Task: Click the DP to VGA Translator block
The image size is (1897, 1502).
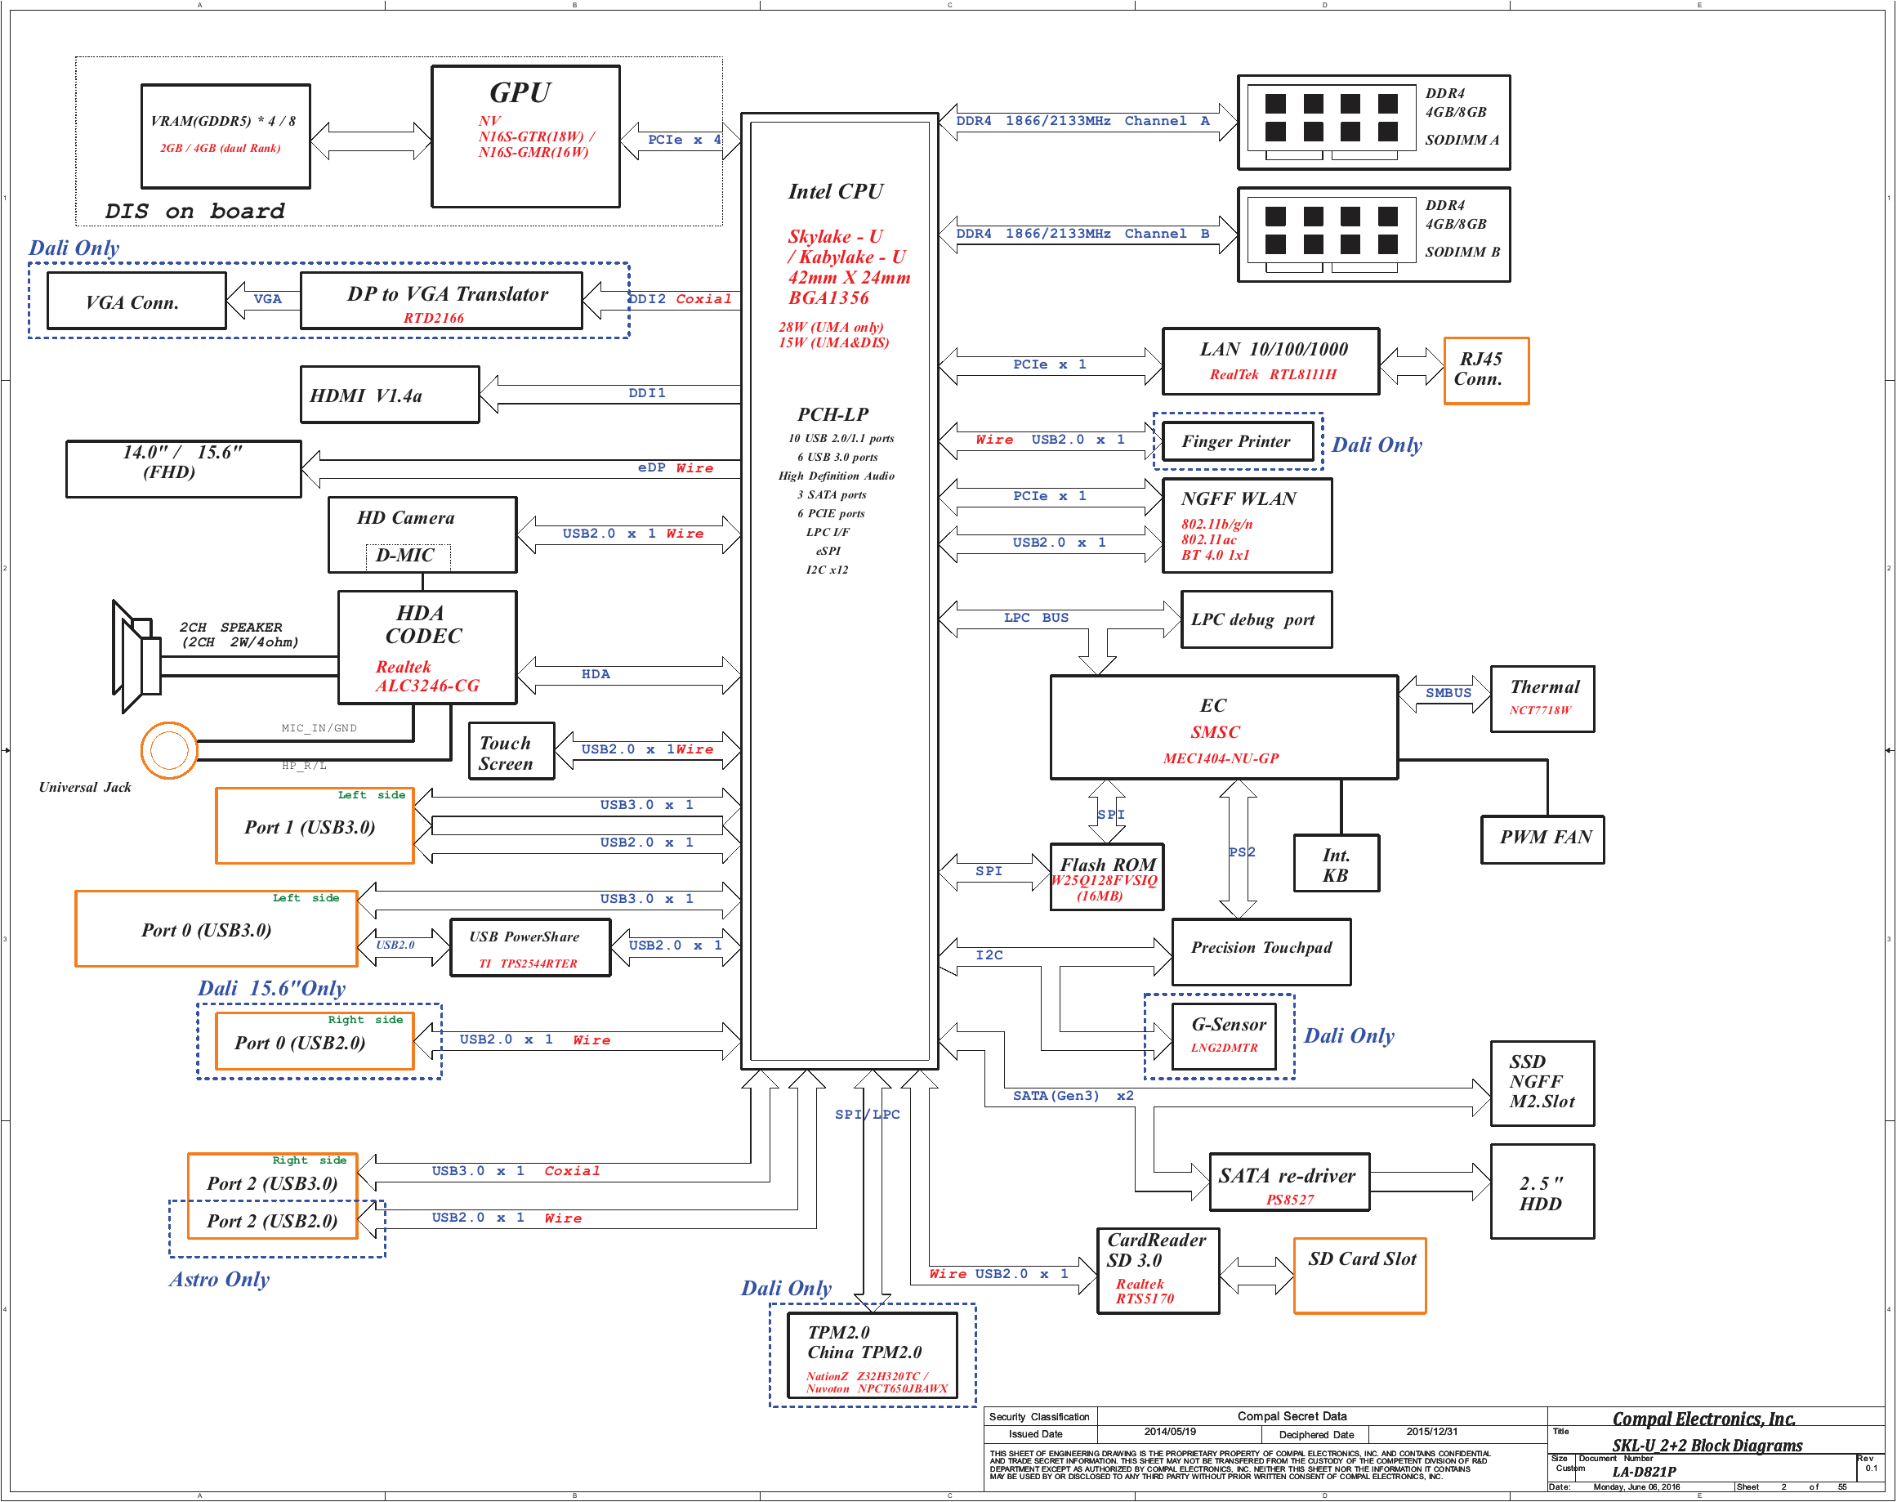Action: [x=441, y=301]
